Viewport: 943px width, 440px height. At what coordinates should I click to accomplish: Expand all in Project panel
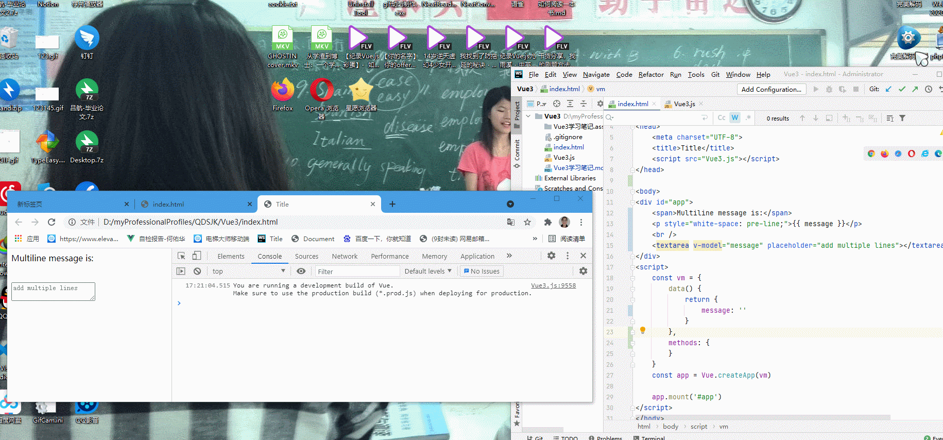coord(570,104)
